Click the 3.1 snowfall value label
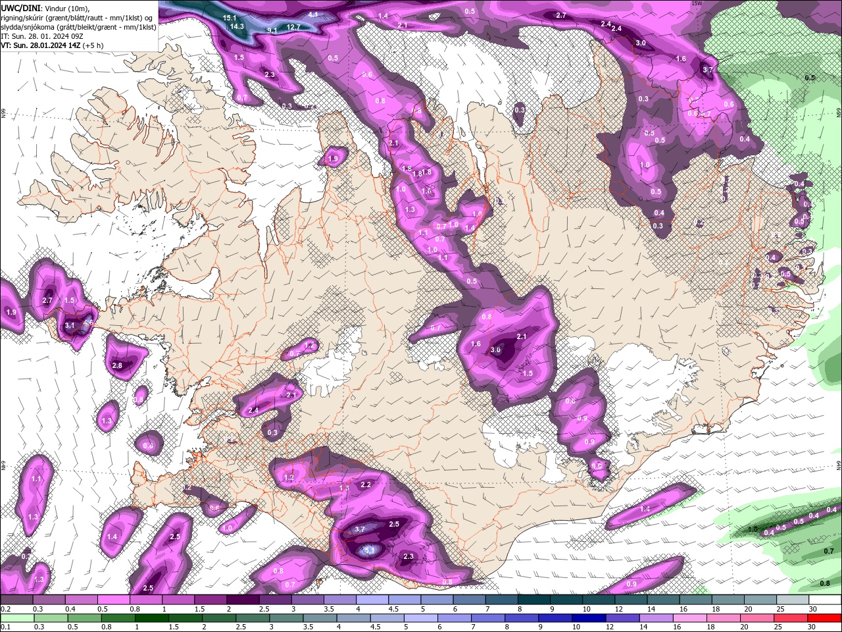 click(70, 325)
